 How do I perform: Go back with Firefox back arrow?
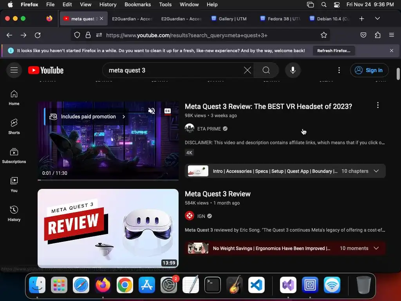(x=9, y=35)
